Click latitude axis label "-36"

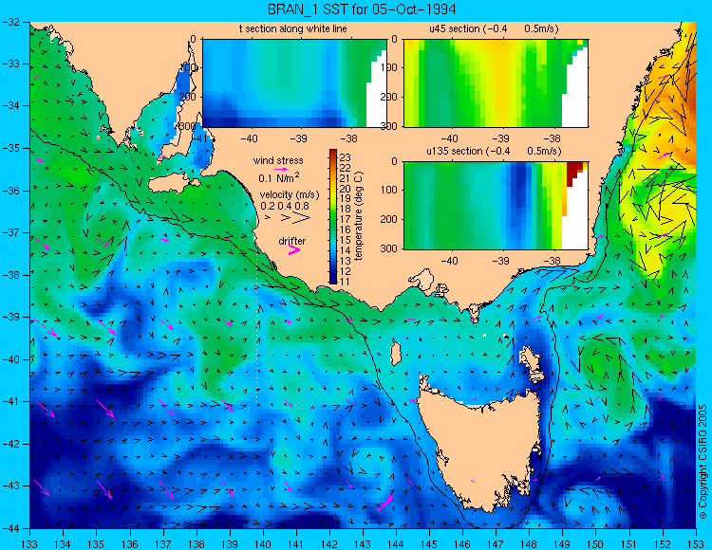[x=11, y=191]
